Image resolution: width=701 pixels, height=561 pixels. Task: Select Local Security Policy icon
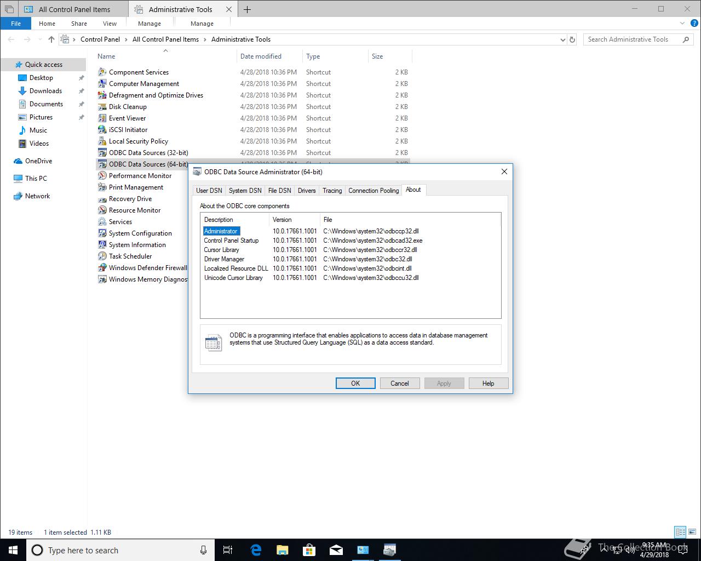click(x=102, y=141)
